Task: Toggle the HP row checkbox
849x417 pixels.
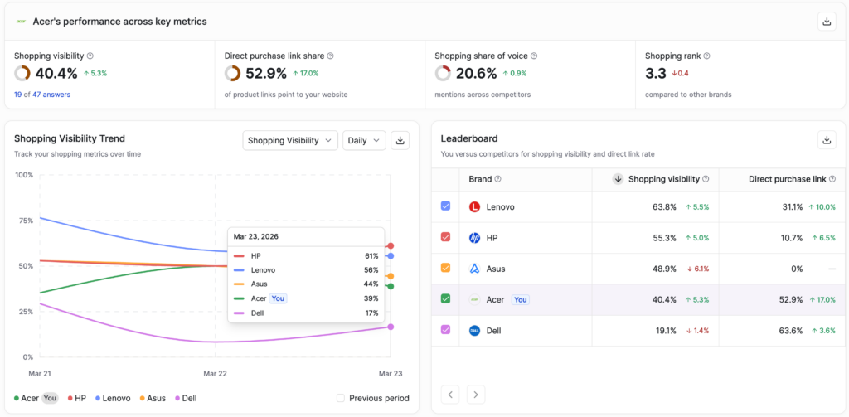Action: pos(446,237)
